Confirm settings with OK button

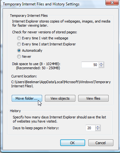tap(73, 143)
